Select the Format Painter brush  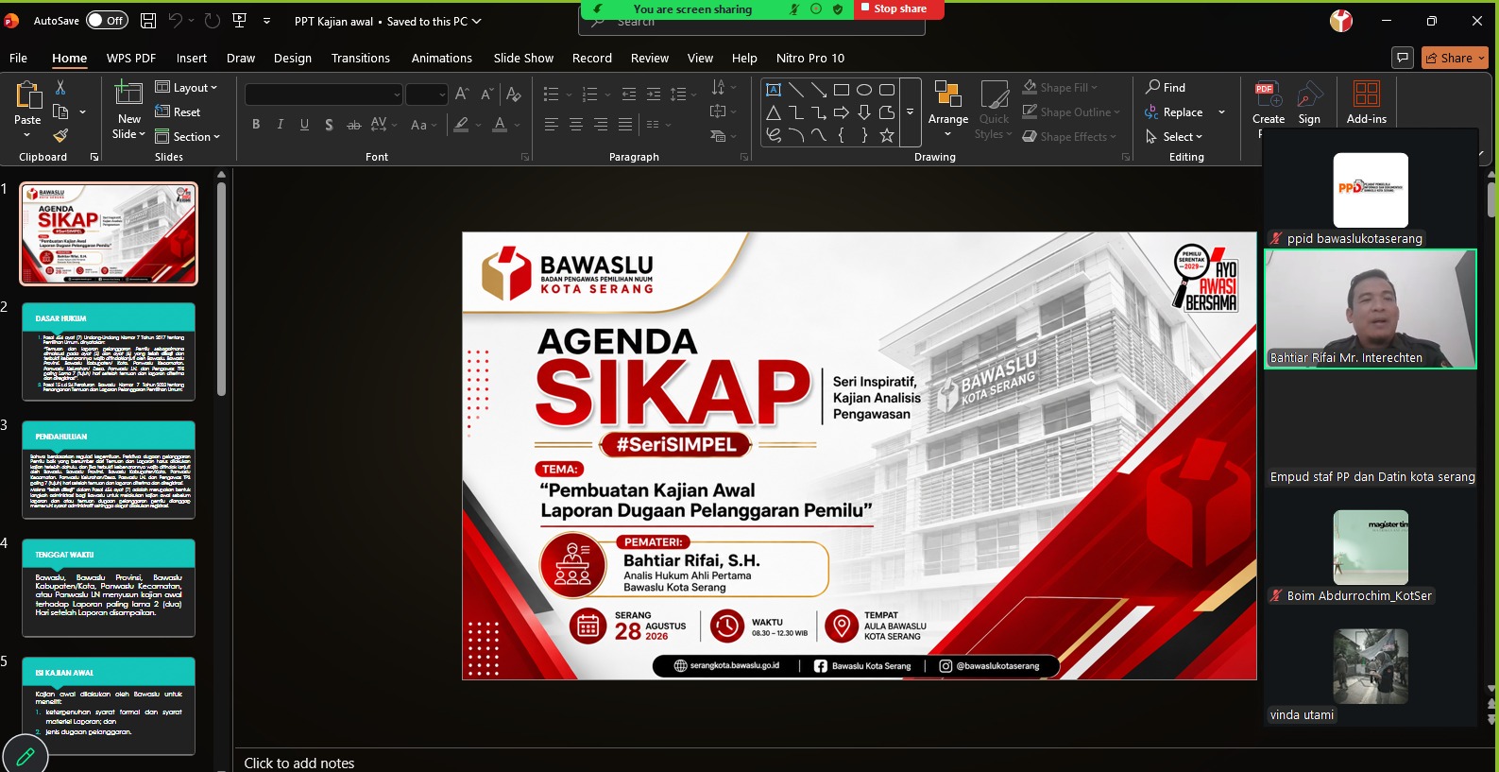(x=60, y=135)
